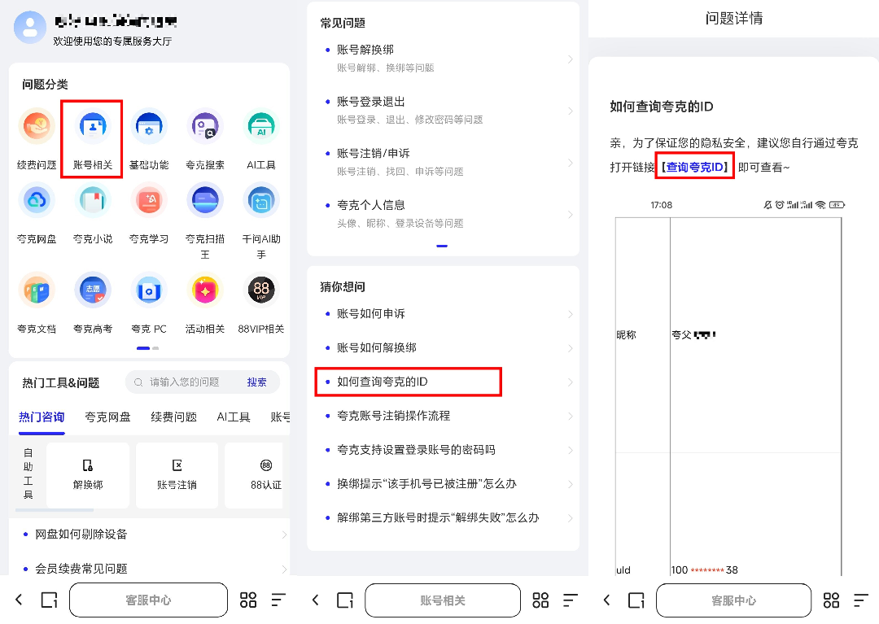Screen dimensions: 879x624
Task: Click the 自助工具 label
Action: [x=28, y=473]
